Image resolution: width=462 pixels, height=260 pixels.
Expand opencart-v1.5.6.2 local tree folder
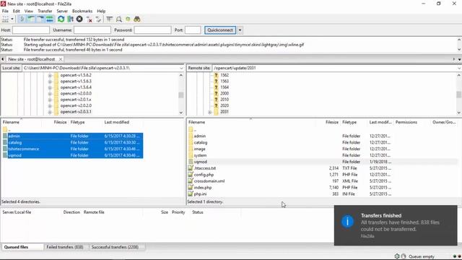coord(50,75)
